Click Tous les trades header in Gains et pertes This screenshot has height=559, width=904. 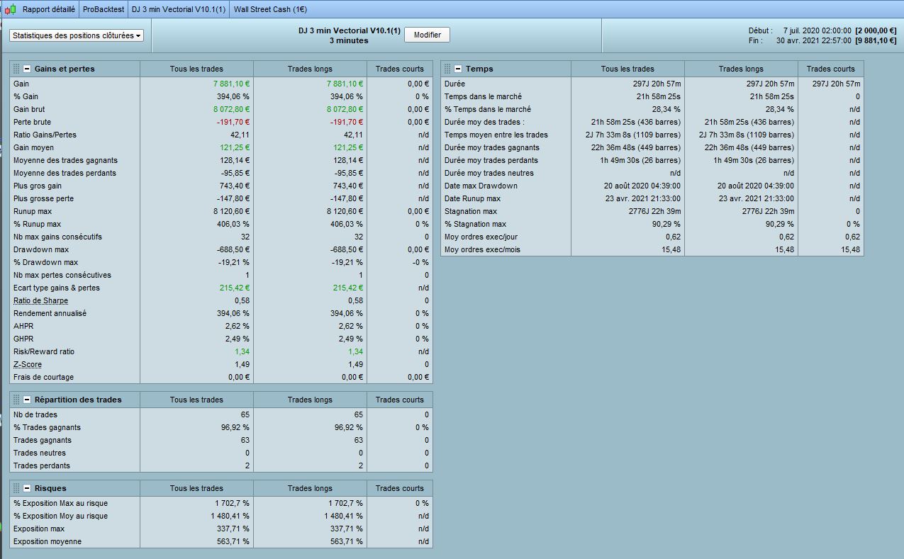(x=196, y=69)
